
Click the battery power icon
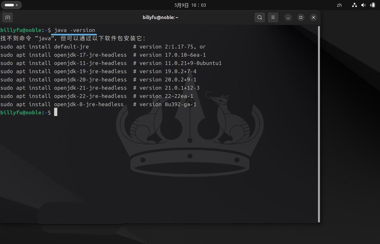coord(372,5)
